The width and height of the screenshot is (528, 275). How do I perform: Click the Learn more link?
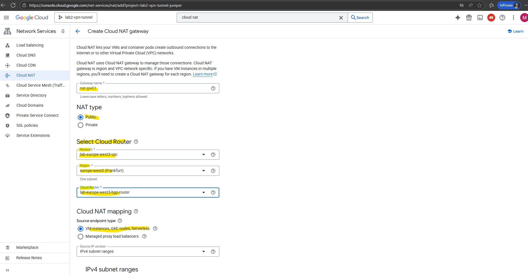tap(203, 74)
